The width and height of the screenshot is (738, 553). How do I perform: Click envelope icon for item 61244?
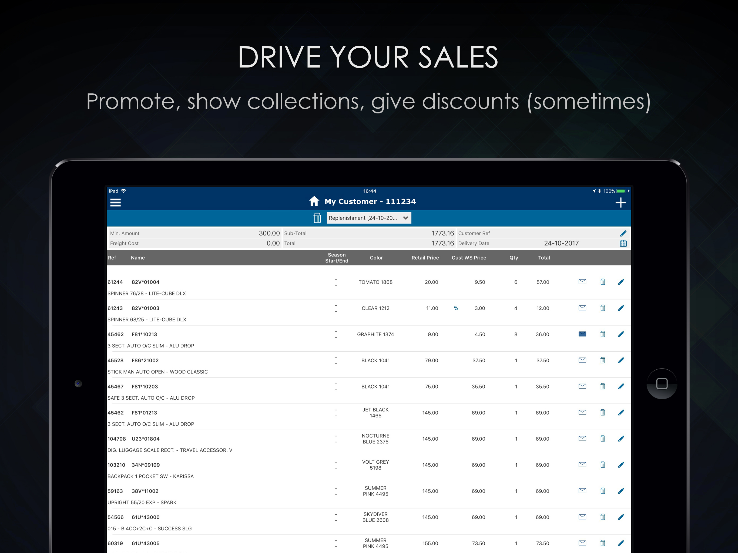coord(582,282)
